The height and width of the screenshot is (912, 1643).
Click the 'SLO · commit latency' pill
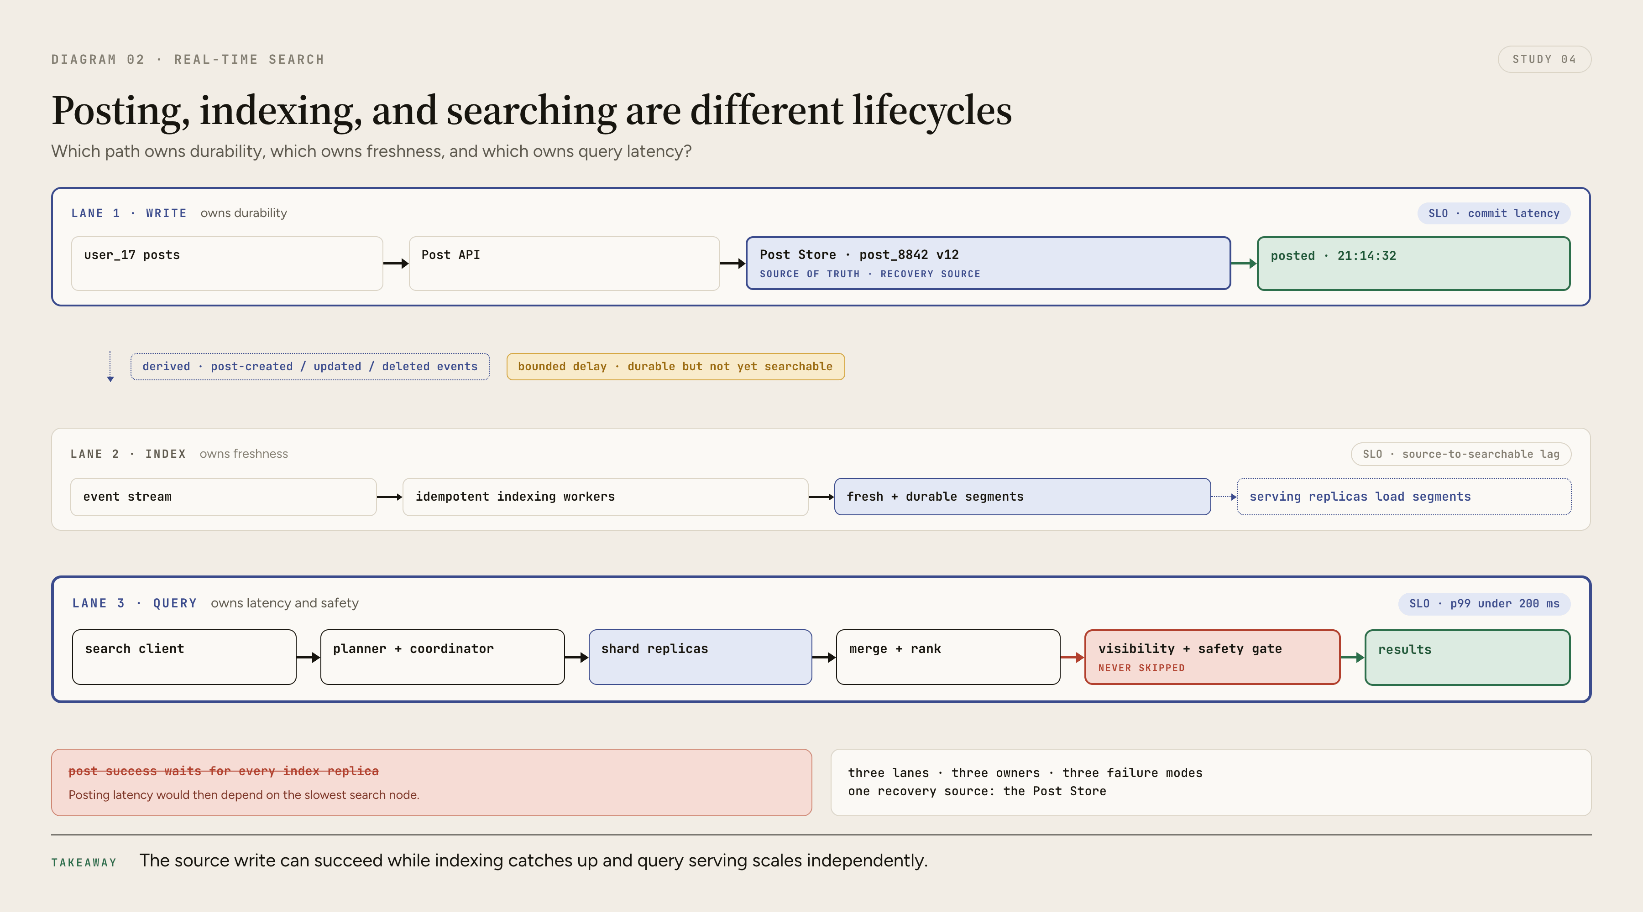coord(1494,213)
